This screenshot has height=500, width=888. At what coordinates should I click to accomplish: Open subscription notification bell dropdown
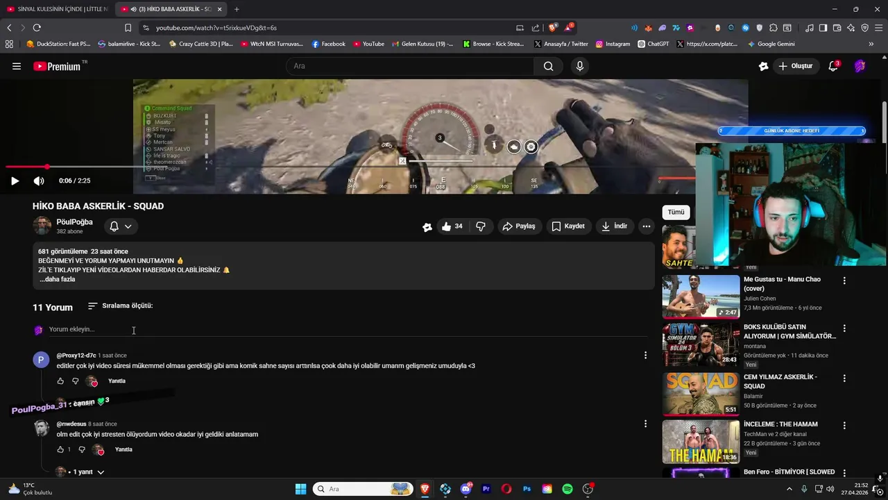click(x=121, y=226)
